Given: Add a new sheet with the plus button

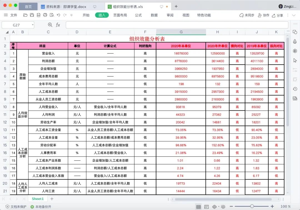Looking at the screenshot, I should [51, 199].
